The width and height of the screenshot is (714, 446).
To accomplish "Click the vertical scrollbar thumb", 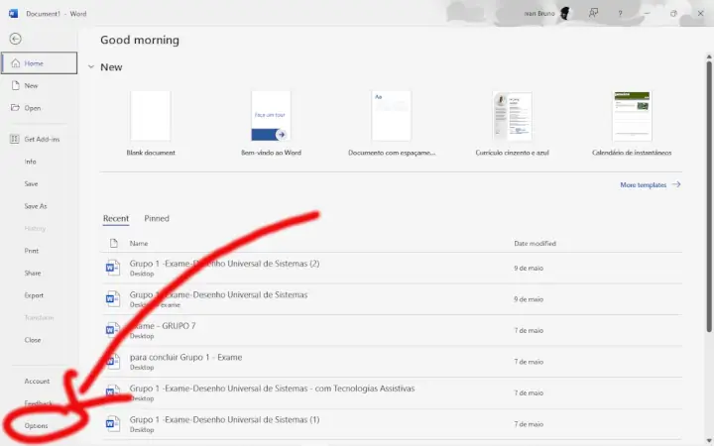I will [x=708, y=195].
